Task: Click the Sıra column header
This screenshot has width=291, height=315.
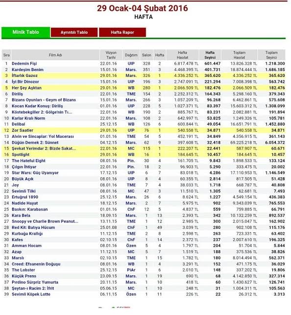Action: pos(6,55)
